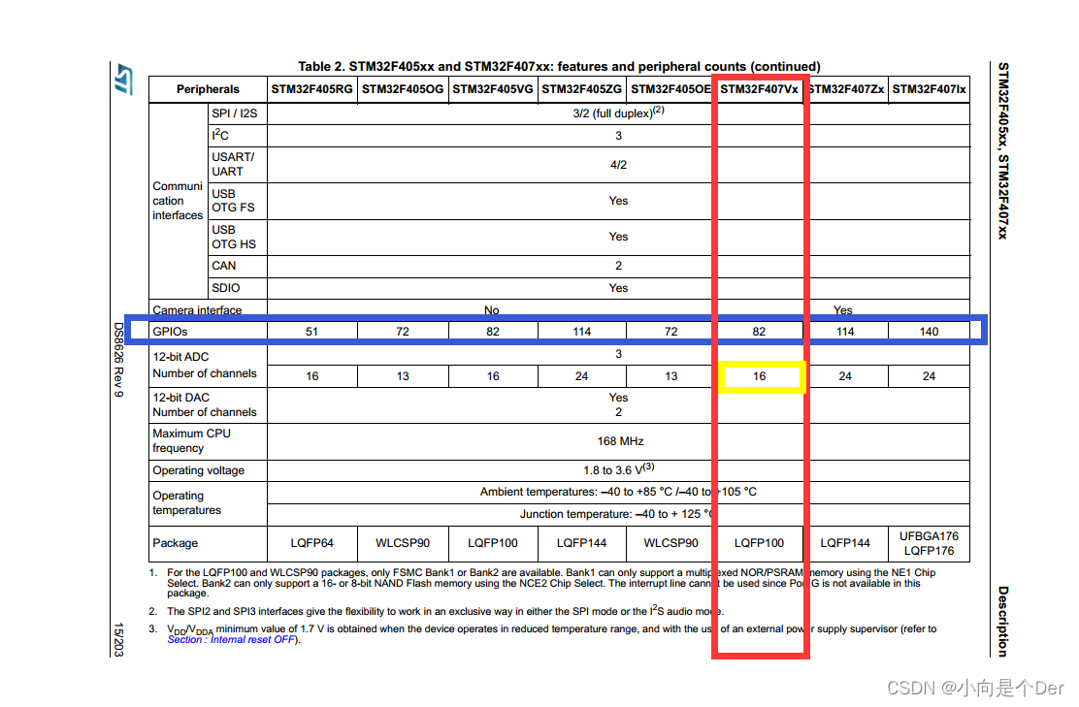
Task: Select the STM32F405ZG column header
Action: click(x=581, y=89)
